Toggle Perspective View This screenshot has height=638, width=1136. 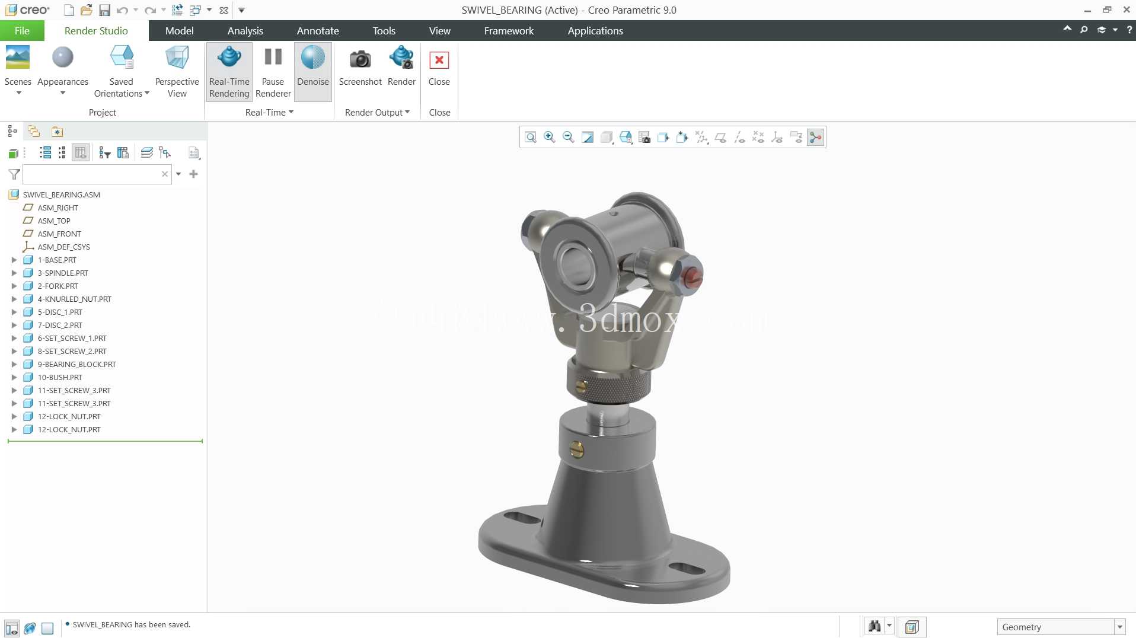177,71
